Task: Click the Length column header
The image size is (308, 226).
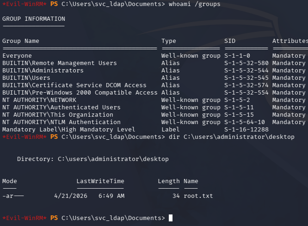Action: click(169, 181)
